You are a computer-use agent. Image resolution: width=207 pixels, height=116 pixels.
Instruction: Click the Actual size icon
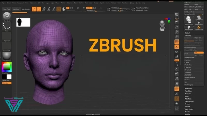coord(177,32)
